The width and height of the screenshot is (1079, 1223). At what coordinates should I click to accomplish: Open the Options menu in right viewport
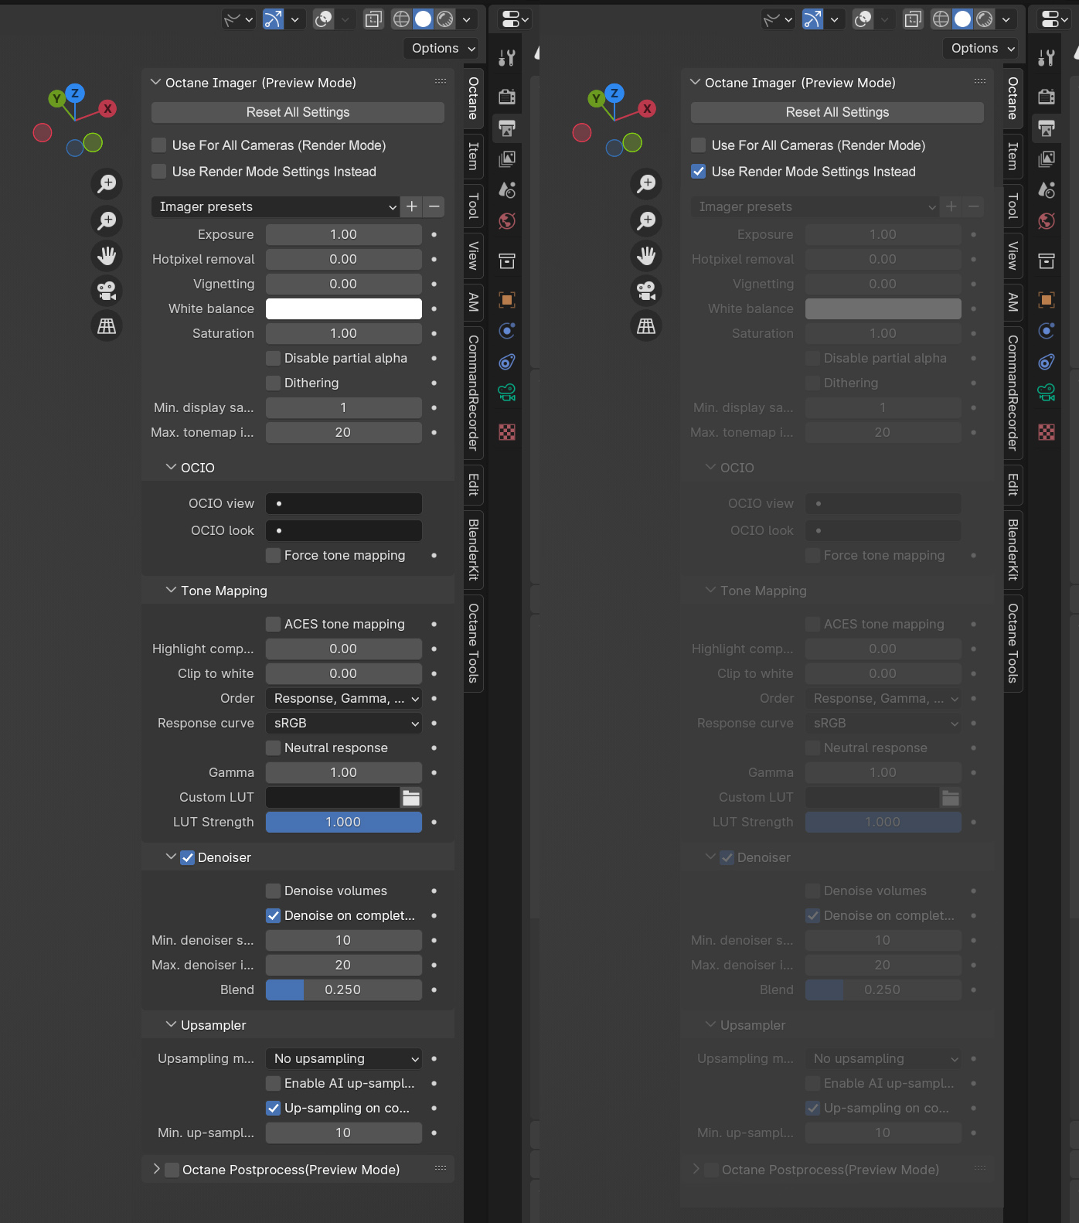(981, 49)
